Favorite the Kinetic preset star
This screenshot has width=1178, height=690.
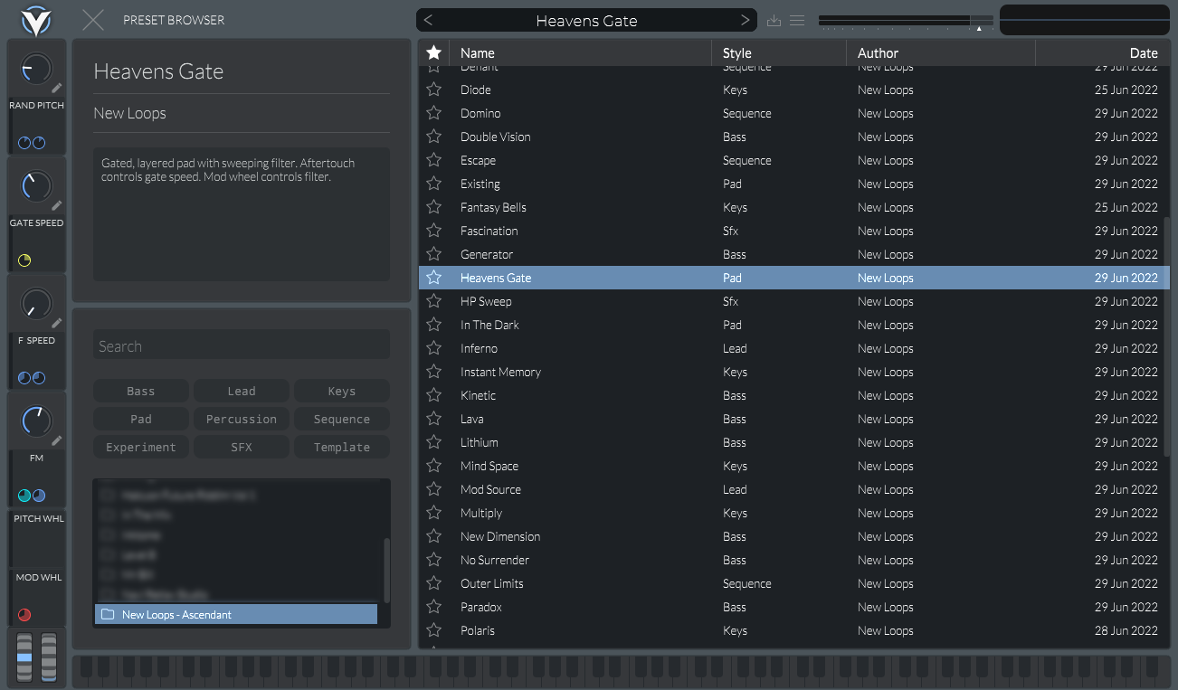coord(434,395)
